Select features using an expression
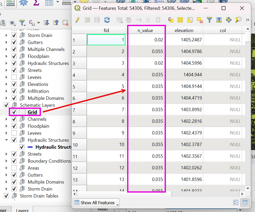Image resolution: width=255 pixels, height=212 pixels. [x=170, y=20]
